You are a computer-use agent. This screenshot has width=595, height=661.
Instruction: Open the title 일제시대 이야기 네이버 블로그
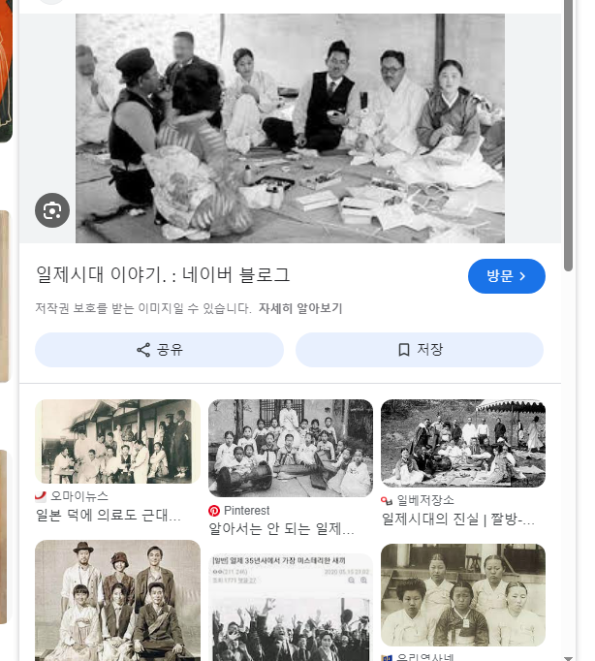163,275
